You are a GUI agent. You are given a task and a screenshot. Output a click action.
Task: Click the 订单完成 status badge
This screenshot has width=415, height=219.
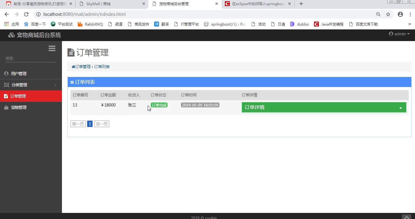pyautogui.click(x=159, y=105)
